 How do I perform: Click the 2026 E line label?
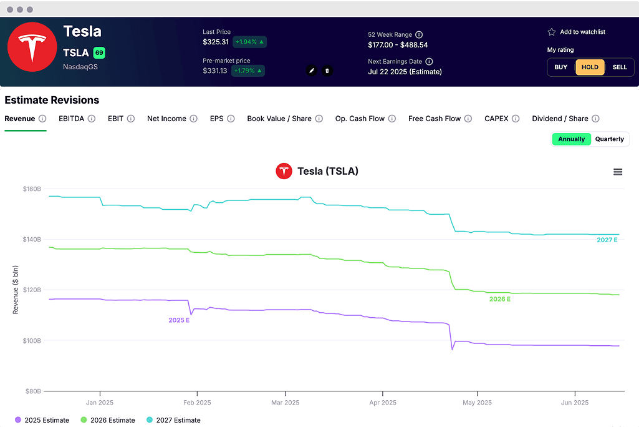click(x=499, y=299)
